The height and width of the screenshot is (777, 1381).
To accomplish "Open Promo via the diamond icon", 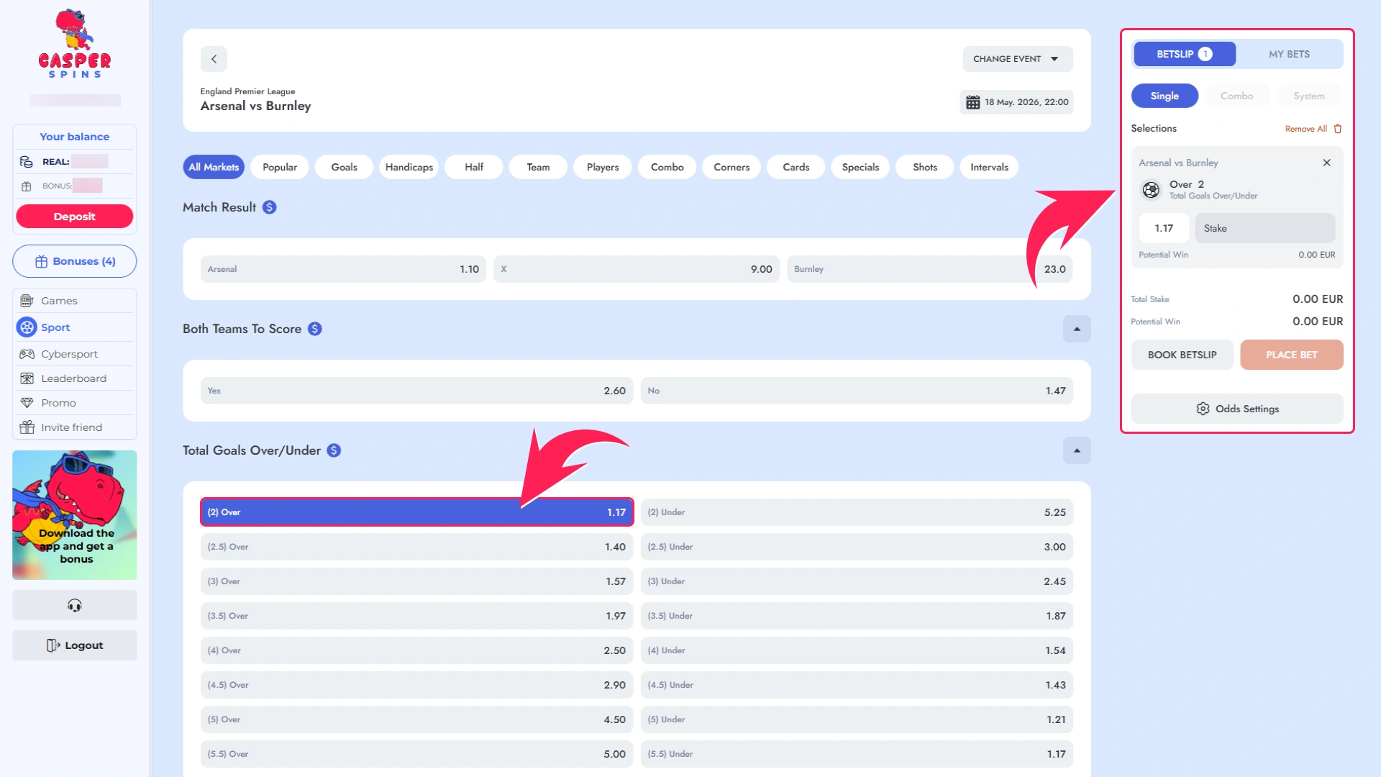I will (x=27, y=403).
